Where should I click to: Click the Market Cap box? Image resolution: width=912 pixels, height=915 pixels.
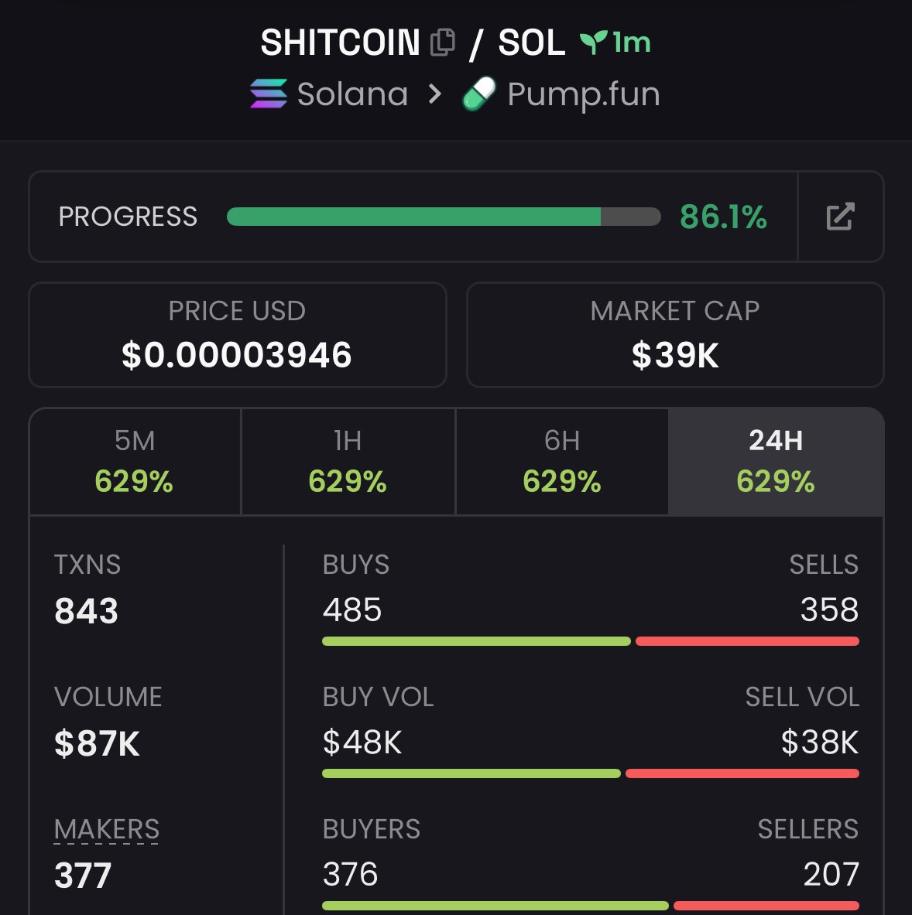coord(674,334)
